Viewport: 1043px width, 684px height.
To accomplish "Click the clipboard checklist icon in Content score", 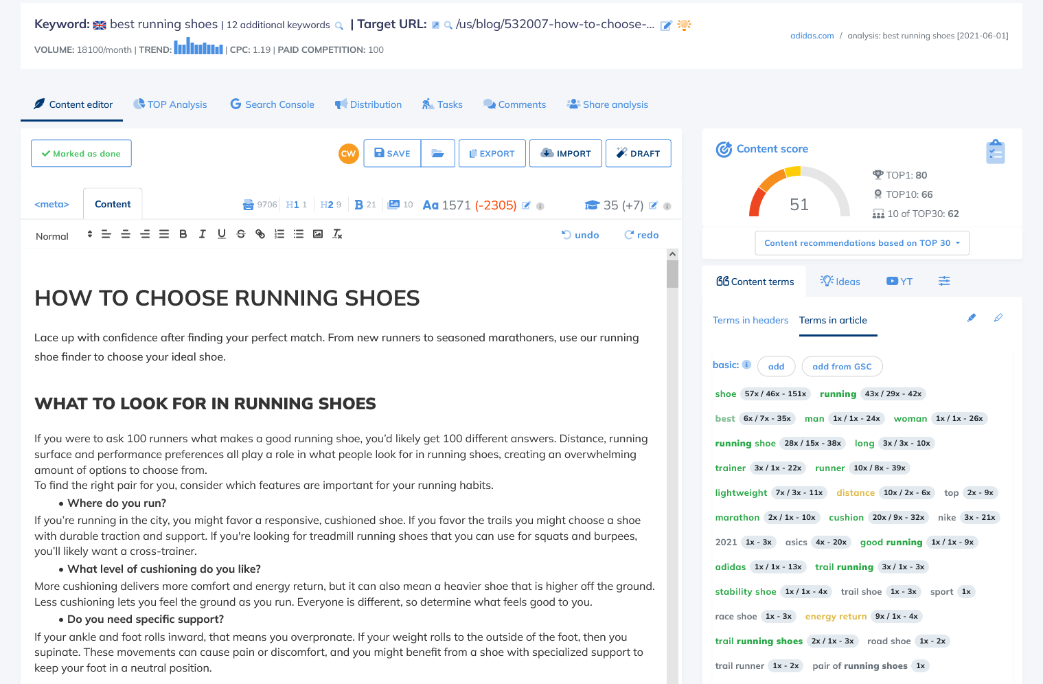I will [x=995, y=152].
